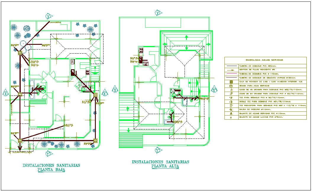This screenshot has height=191, width=312.
Task: Click the INSTALACIONES SANITARIAS PLANTA BAJA title
Action: tap(52, 165)
